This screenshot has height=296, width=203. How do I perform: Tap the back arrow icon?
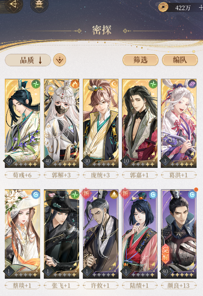click(14, 4)
